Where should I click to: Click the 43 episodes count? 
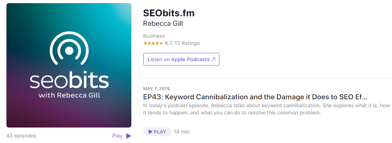point(21,136)
